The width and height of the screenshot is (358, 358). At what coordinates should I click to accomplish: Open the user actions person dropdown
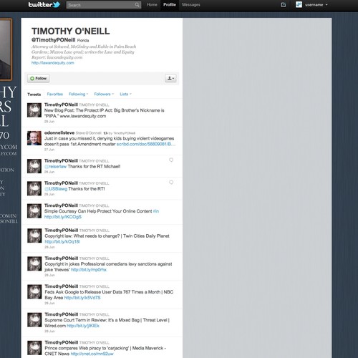170,78
